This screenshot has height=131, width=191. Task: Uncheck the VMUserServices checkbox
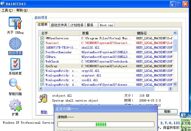click(x=42, y=38)
